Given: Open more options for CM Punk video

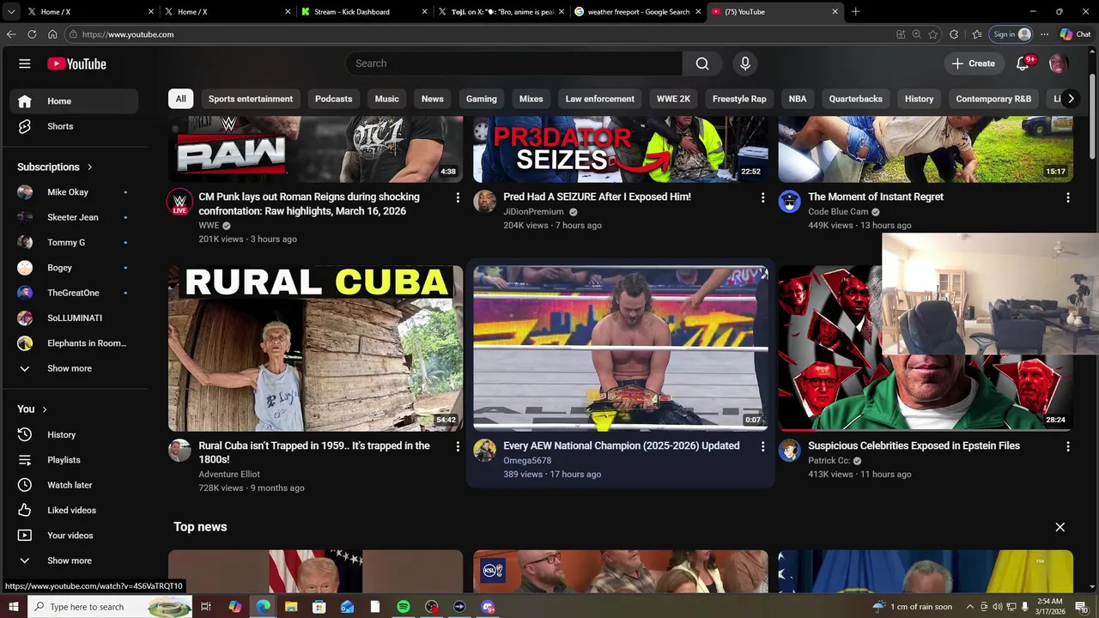Looking at the screenshot, I should (458, 197).
